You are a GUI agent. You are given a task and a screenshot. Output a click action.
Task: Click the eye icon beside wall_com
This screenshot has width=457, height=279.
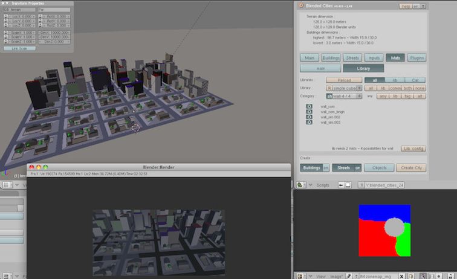point(309,106)
